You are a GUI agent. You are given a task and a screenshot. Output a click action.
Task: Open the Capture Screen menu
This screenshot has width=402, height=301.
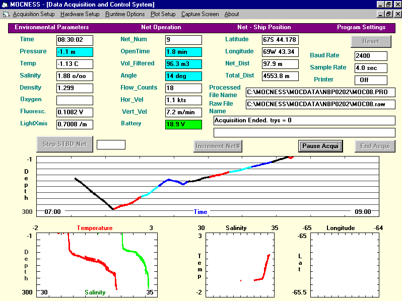click(x=200, y=15)
